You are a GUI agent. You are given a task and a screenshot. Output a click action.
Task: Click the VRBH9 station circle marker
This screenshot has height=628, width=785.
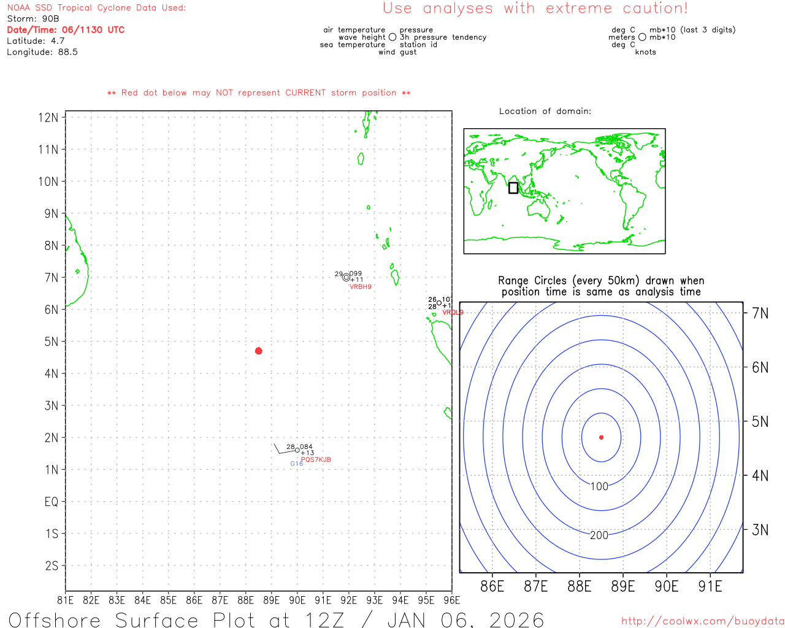347,277
